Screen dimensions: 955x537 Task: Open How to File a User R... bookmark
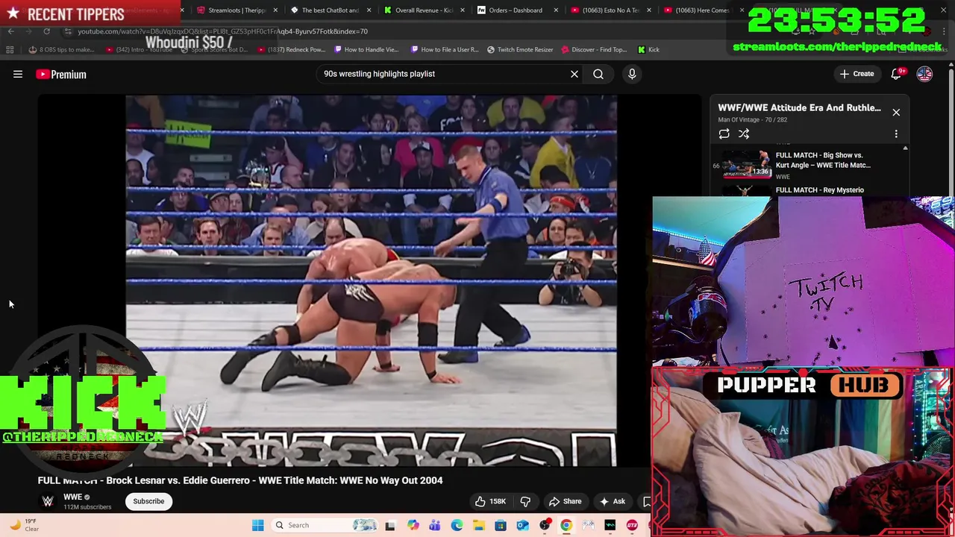(445, 50)
